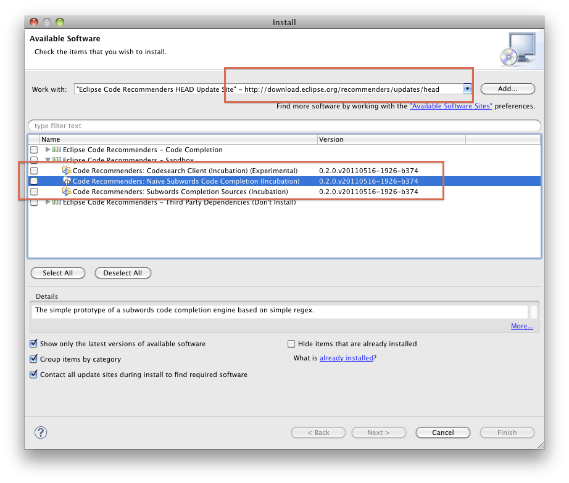Image resolution: width=569 pixels, height=483 pixels.
Task: Click the Details panel scrollbar
Action: click(533, 312)
